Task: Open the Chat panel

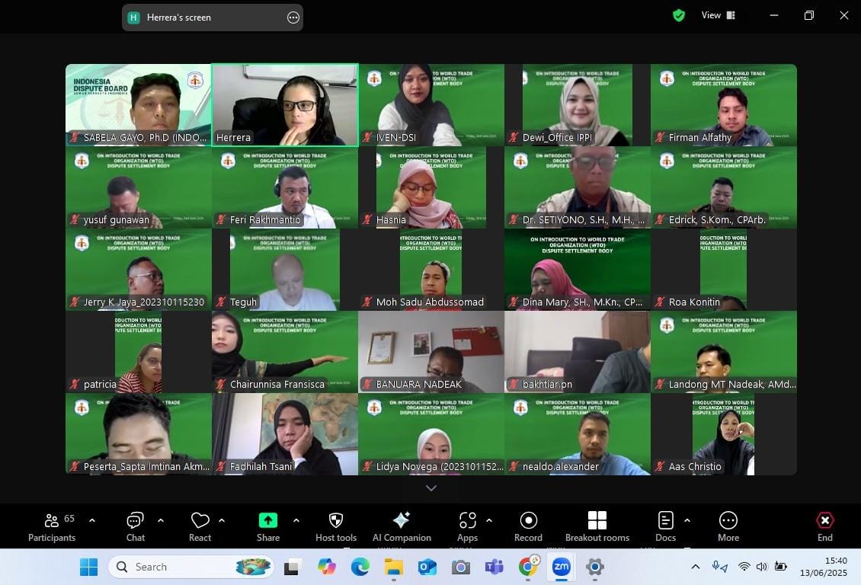Action: point(135,526)
